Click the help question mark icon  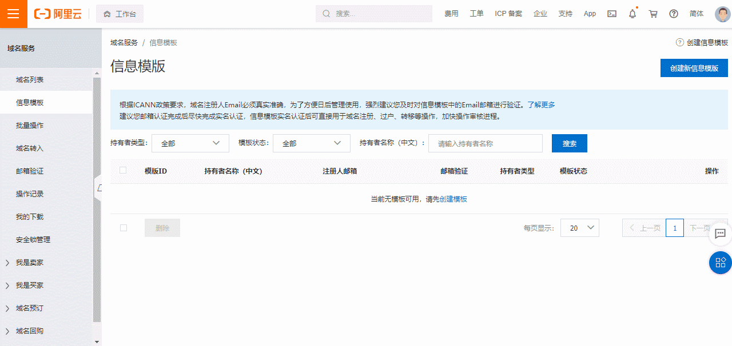674,13
